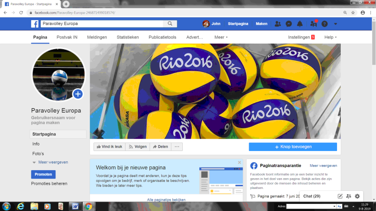Open friend requests icon

277,24
